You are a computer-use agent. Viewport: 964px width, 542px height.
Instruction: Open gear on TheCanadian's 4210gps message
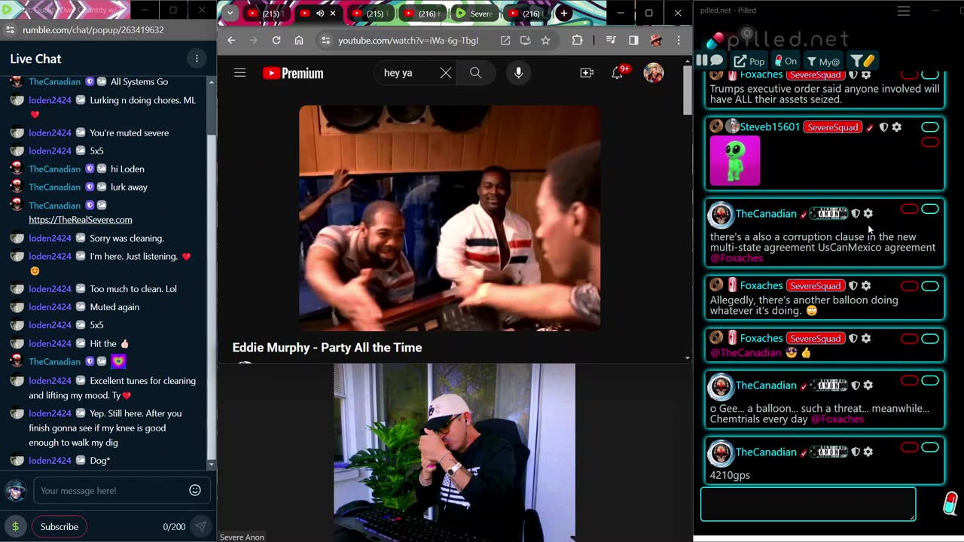868,452
